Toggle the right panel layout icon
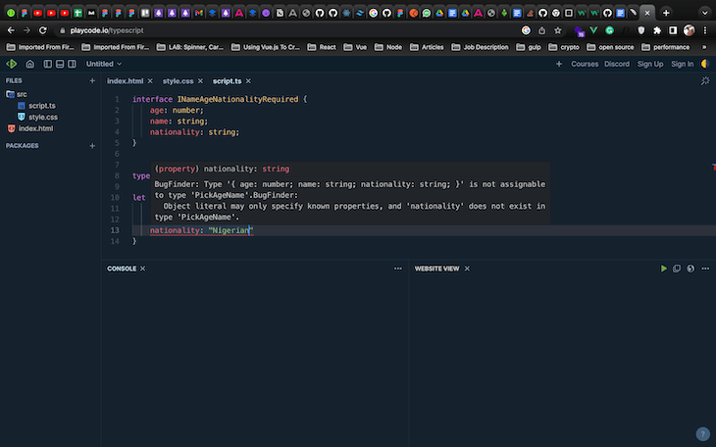The height and width of the screenshot is (447, 716). [x=73, y=64]
